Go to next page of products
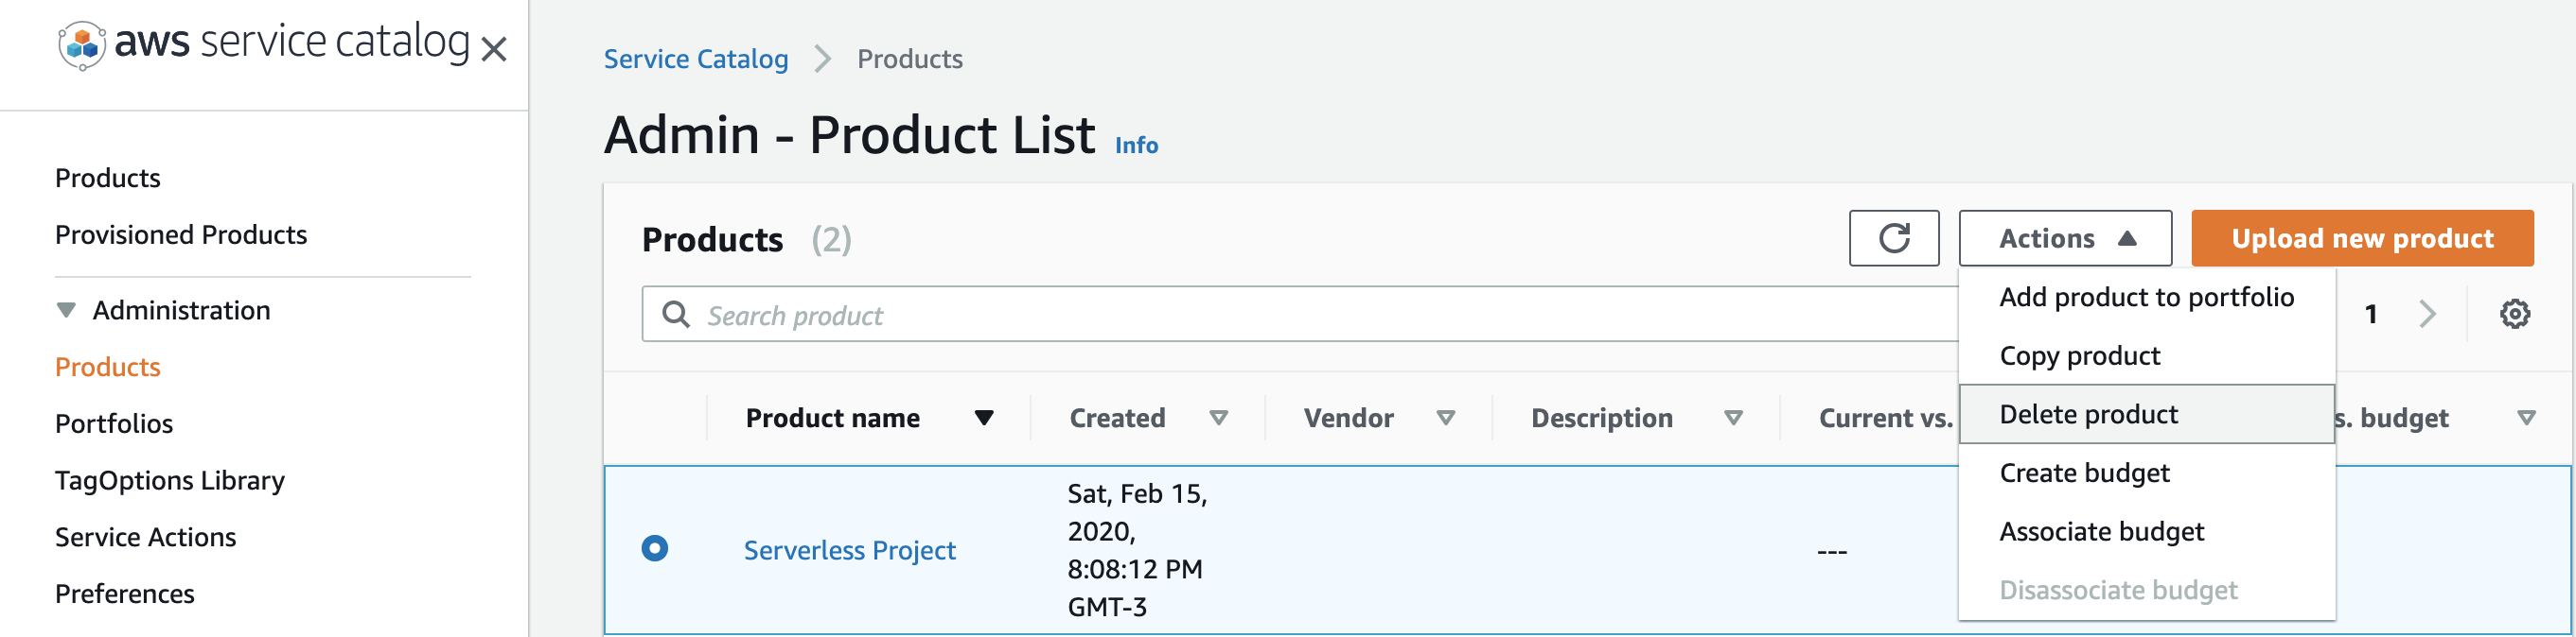Image resolution: width=2576 pixels, height=637 pixels. click(2428, 315)
